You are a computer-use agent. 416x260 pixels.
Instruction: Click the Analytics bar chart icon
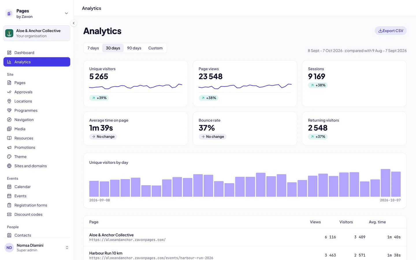(x=9, y=62)
